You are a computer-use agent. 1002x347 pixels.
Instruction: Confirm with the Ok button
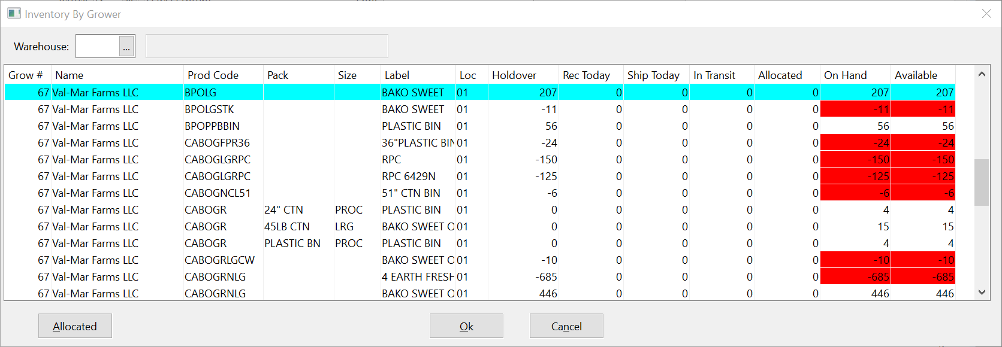point(466,325)
